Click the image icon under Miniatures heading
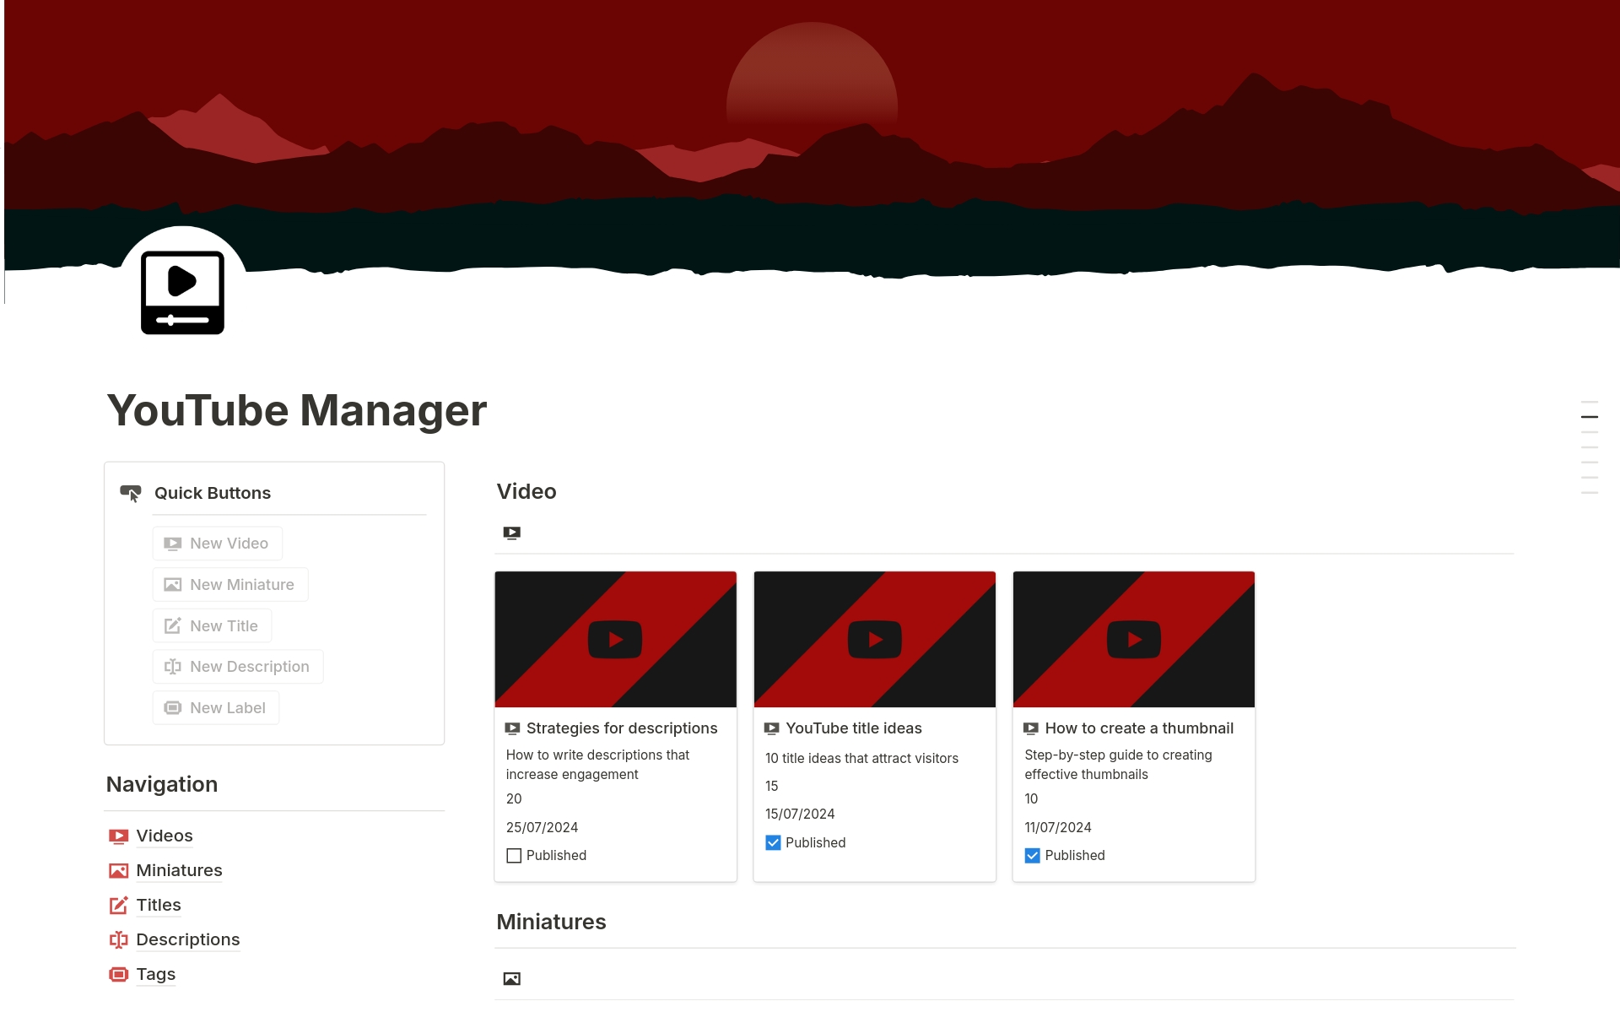The width and height of the screenshot is (1620, 1012). pos(511,978)
